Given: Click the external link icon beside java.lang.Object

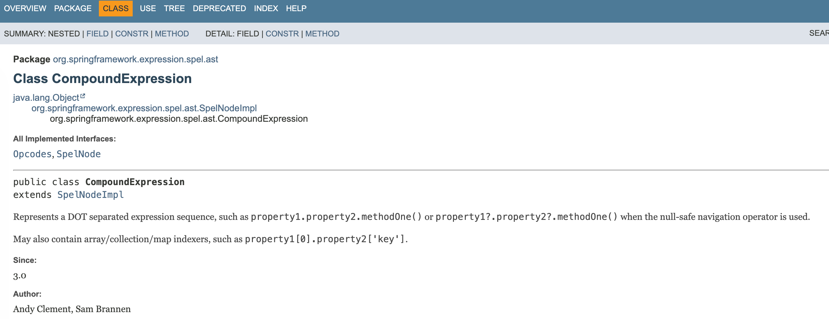Looking at the screenshot, I should pyautogui.click(x=83, y=96).
